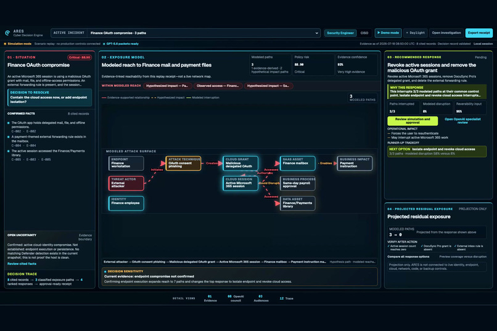Screen dimensions: 497x331
Task: Click the Evidence confidence metric card
Action: [356, 65]
